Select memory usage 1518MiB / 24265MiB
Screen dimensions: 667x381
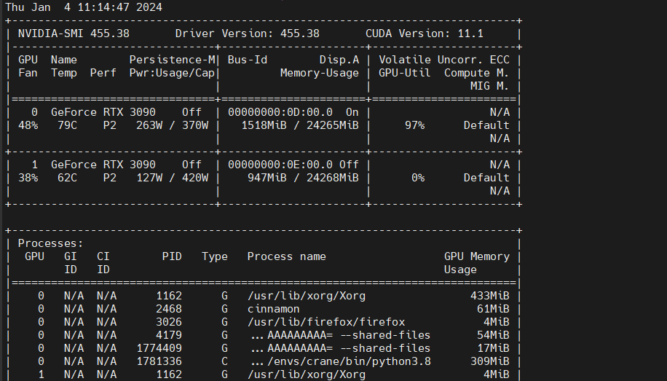click(x=300, y=125)
